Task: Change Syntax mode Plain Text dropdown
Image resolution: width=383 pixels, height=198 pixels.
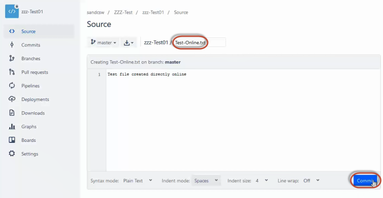Action: pyautogui.click(x=137, y=181)
